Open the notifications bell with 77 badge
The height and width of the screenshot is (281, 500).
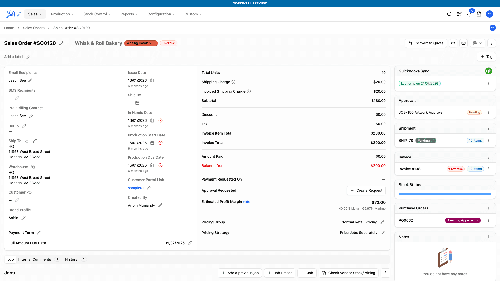click(469, 14)
